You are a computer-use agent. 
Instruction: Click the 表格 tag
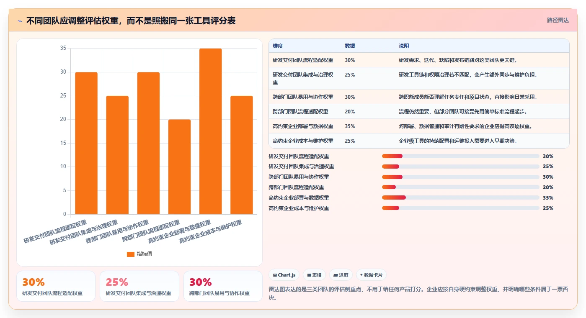tap(314, 275)
